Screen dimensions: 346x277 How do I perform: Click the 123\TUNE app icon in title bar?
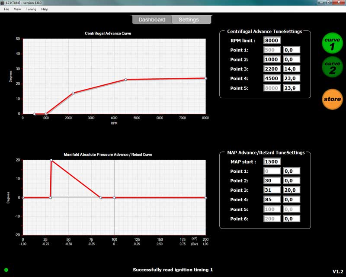(3, 3)
